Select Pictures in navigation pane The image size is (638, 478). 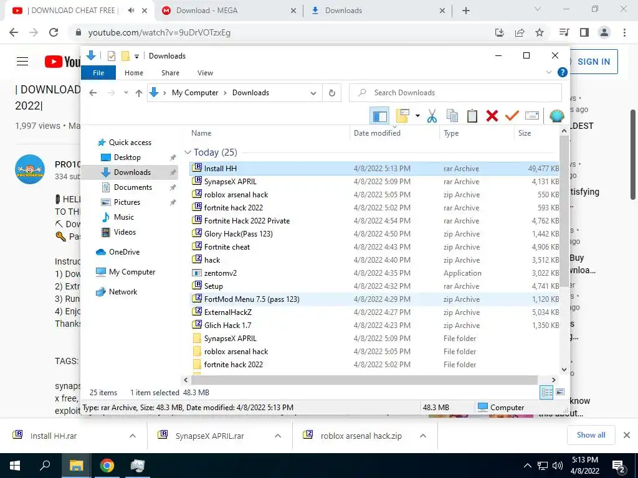click(x=126, y=202)
